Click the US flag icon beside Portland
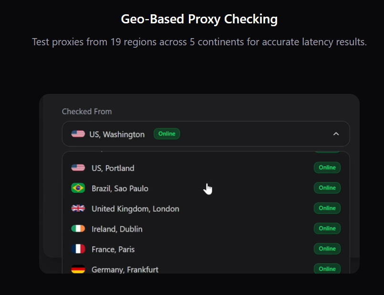 click(77, 168)
